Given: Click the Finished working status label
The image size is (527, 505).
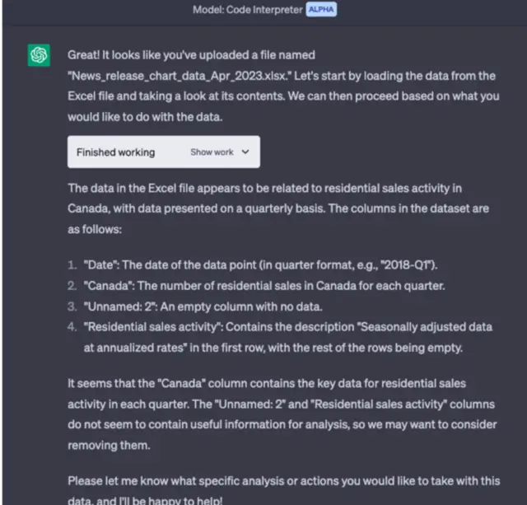Looking at the screenshot, I should [x=115, y=152].
